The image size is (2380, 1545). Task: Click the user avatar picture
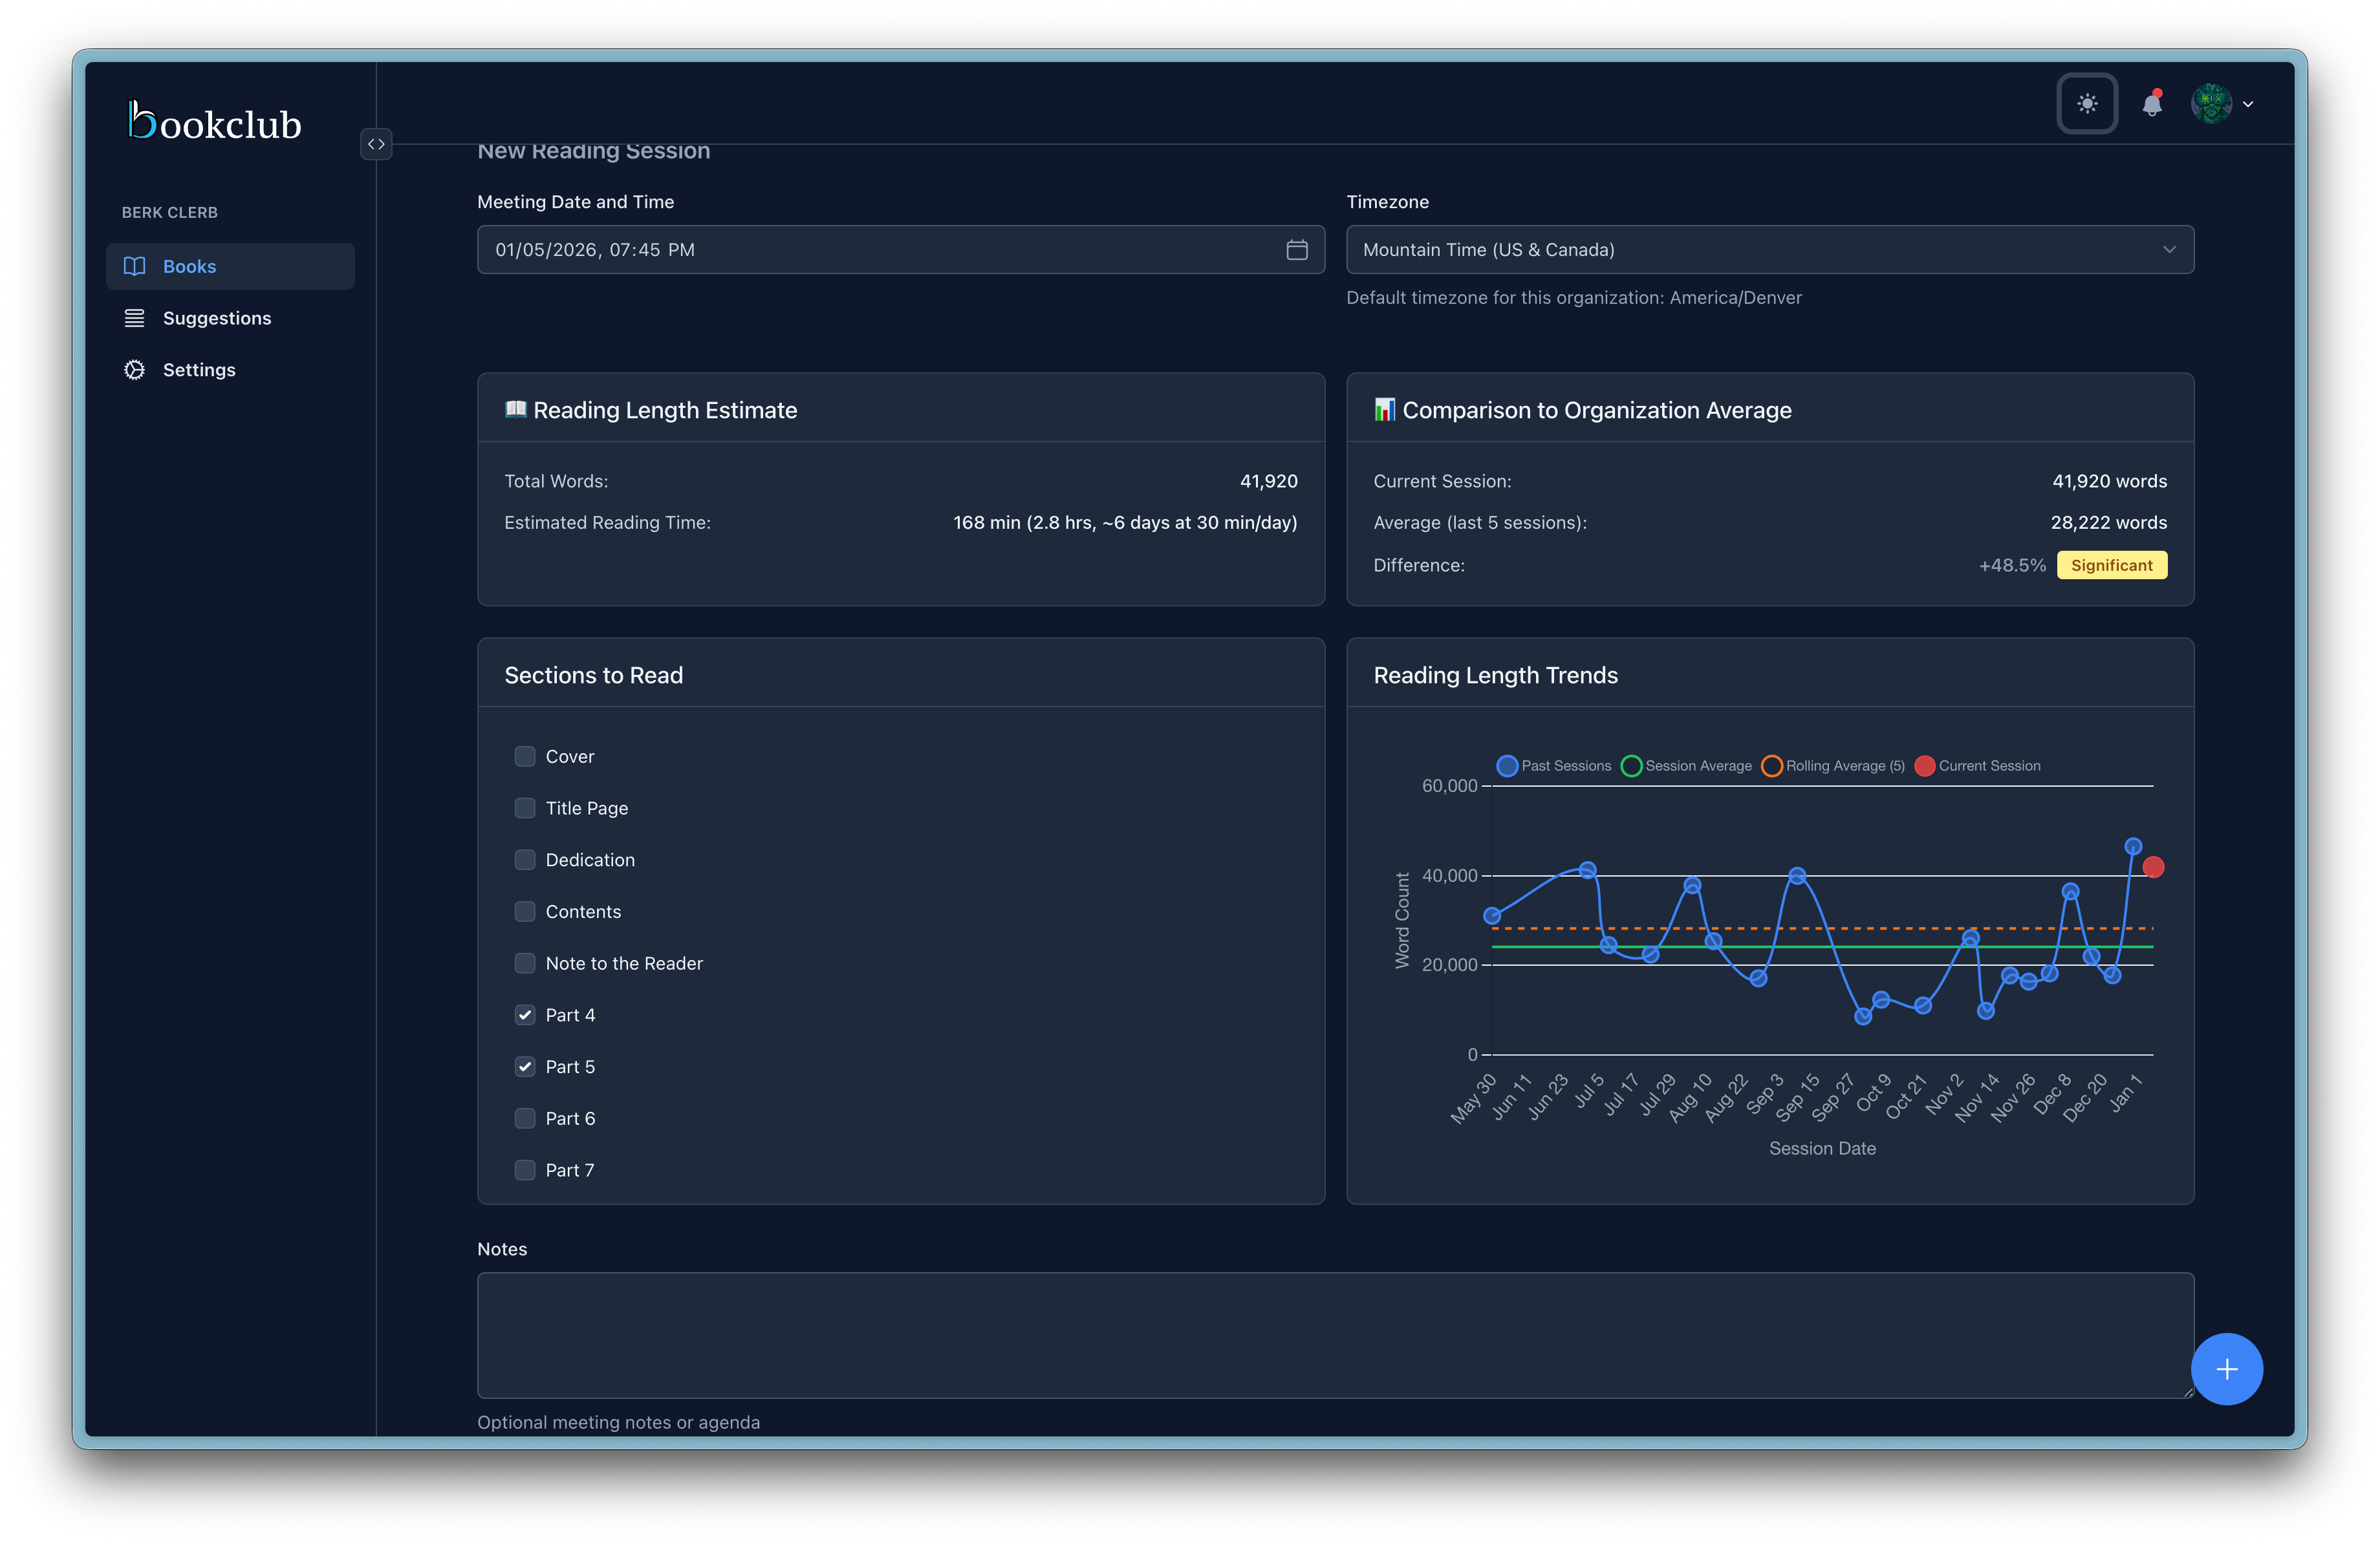point(2211,104)
